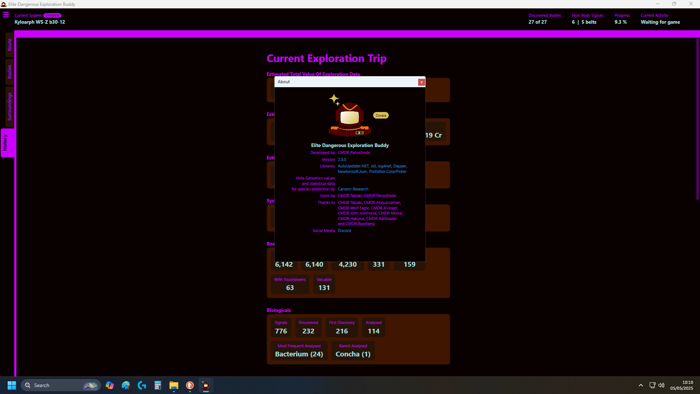Click the main window vertical scrollbar
The height and width of the screenshot is (394, 700).
click(697, 119)
